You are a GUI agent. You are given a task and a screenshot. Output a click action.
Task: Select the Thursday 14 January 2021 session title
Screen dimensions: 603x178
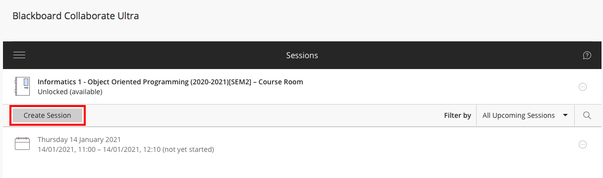tap(79, 140)
